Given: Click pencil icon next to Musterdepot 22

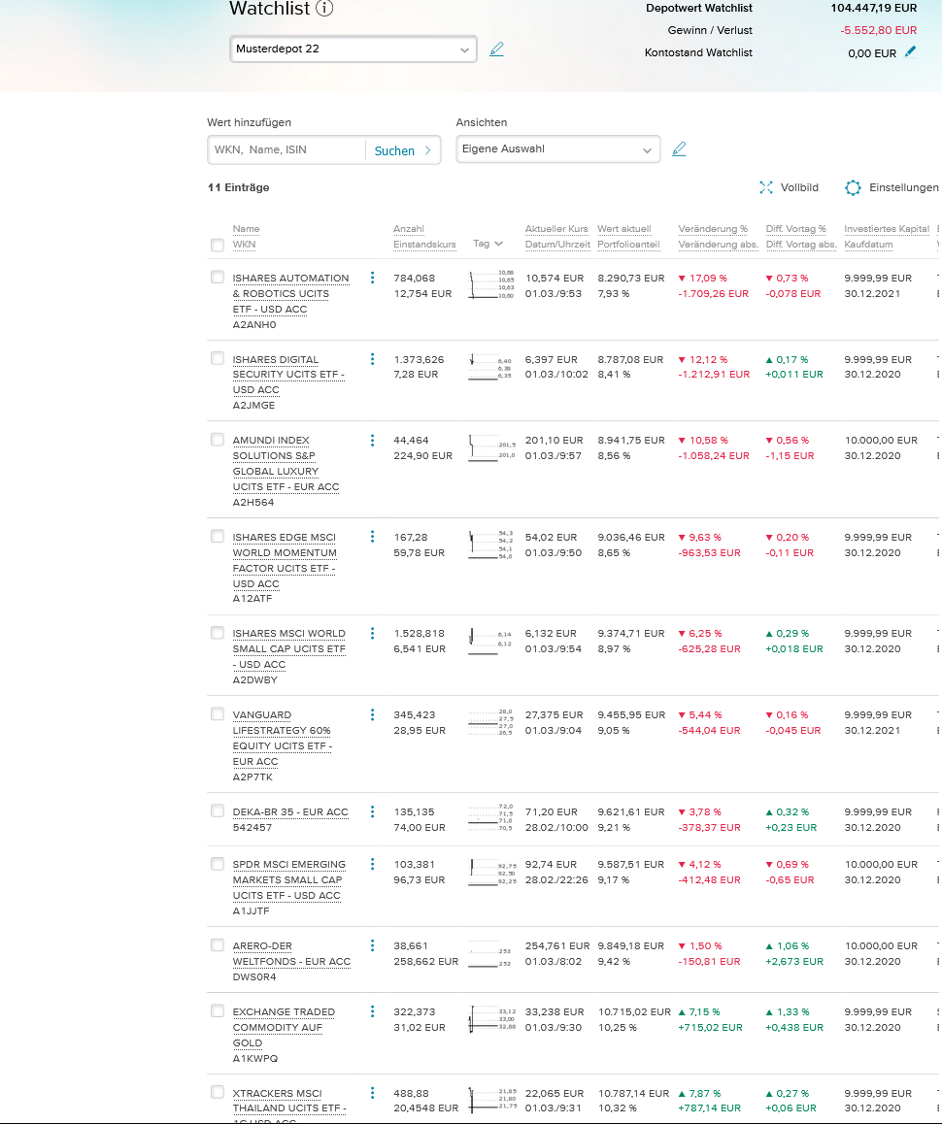Looking at the screenshot, I should pyautogui.click(x=496, y=49).
